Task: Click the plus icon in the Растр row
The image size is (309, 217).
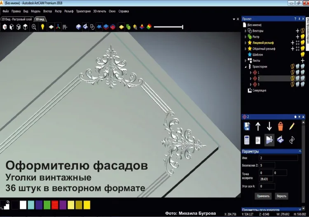Action: (297, 37)
